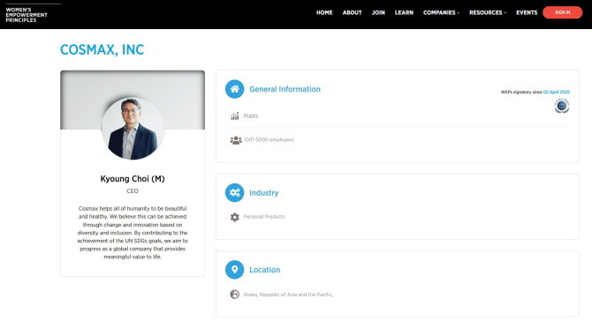The height and width of the screenshot is (321, 592).
Task: Click the Women's Empowerment Principles logo
Action: 27,15
